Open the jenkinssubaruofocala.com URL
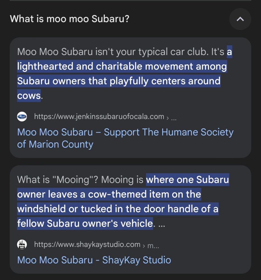The image size is (261, 280). tap(99, 117)
